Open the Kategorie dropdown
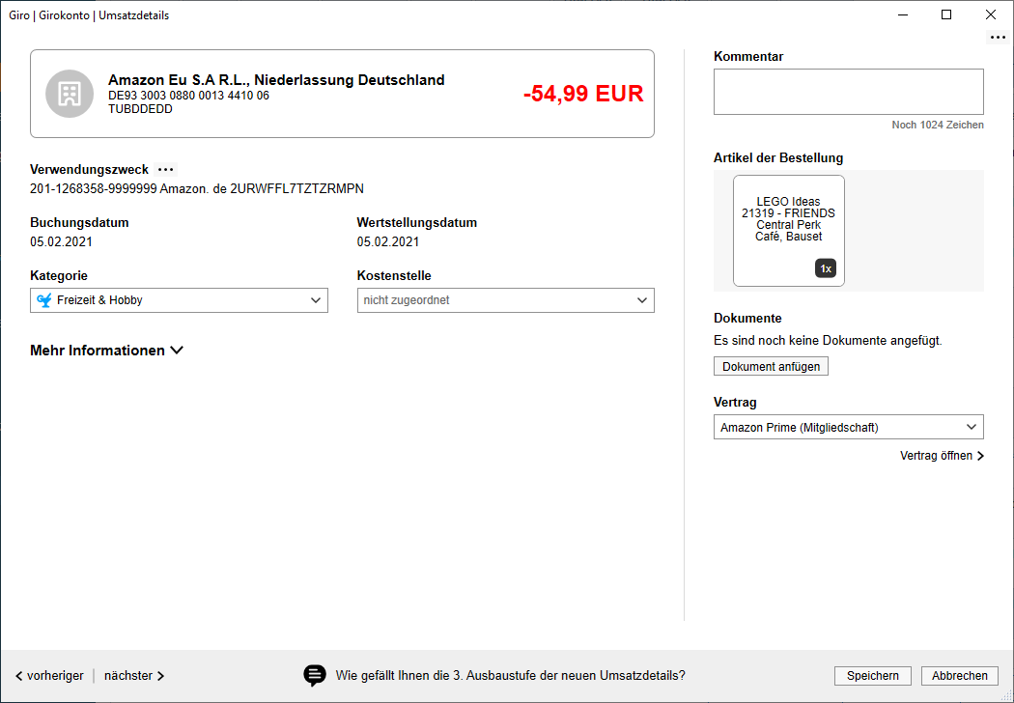 click(179, 300)
